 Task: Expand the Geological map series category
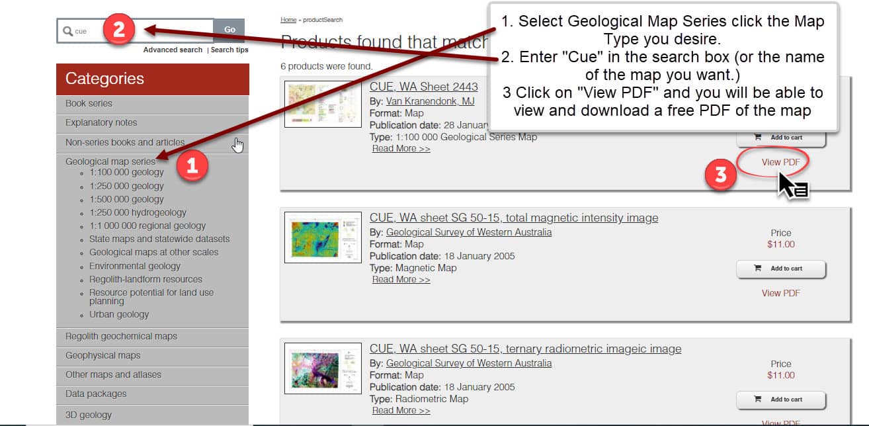pos(110,161)
